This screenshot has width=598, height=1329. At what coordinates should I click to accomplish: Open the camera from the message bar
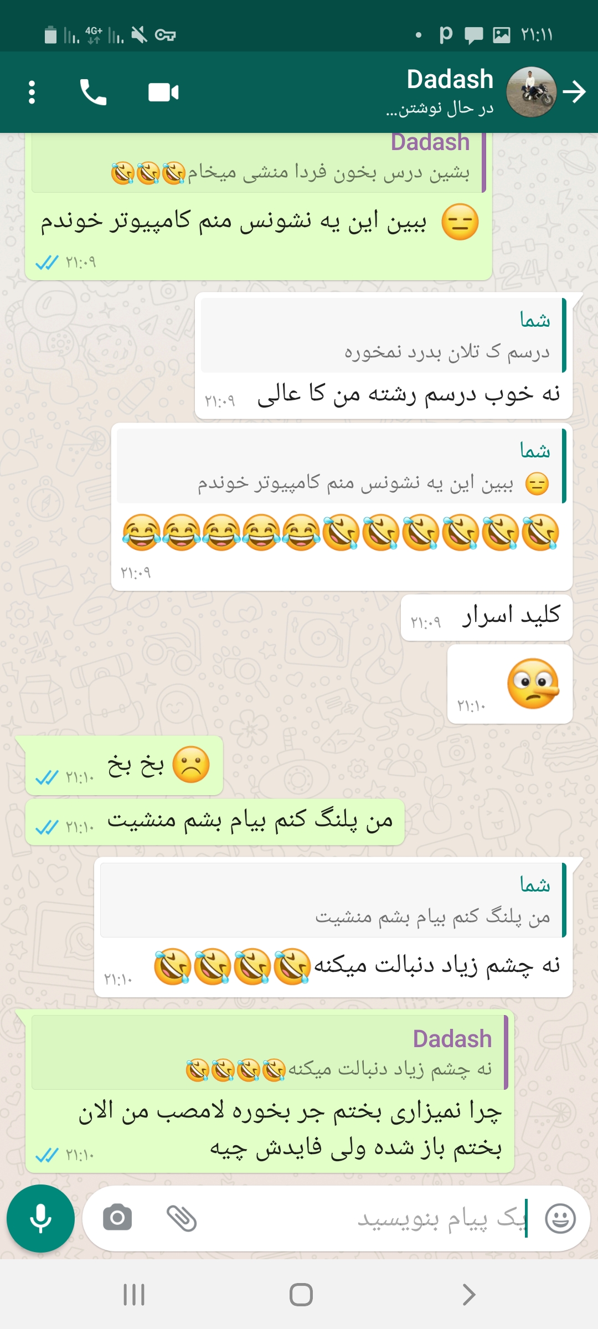coord(117,1218)
